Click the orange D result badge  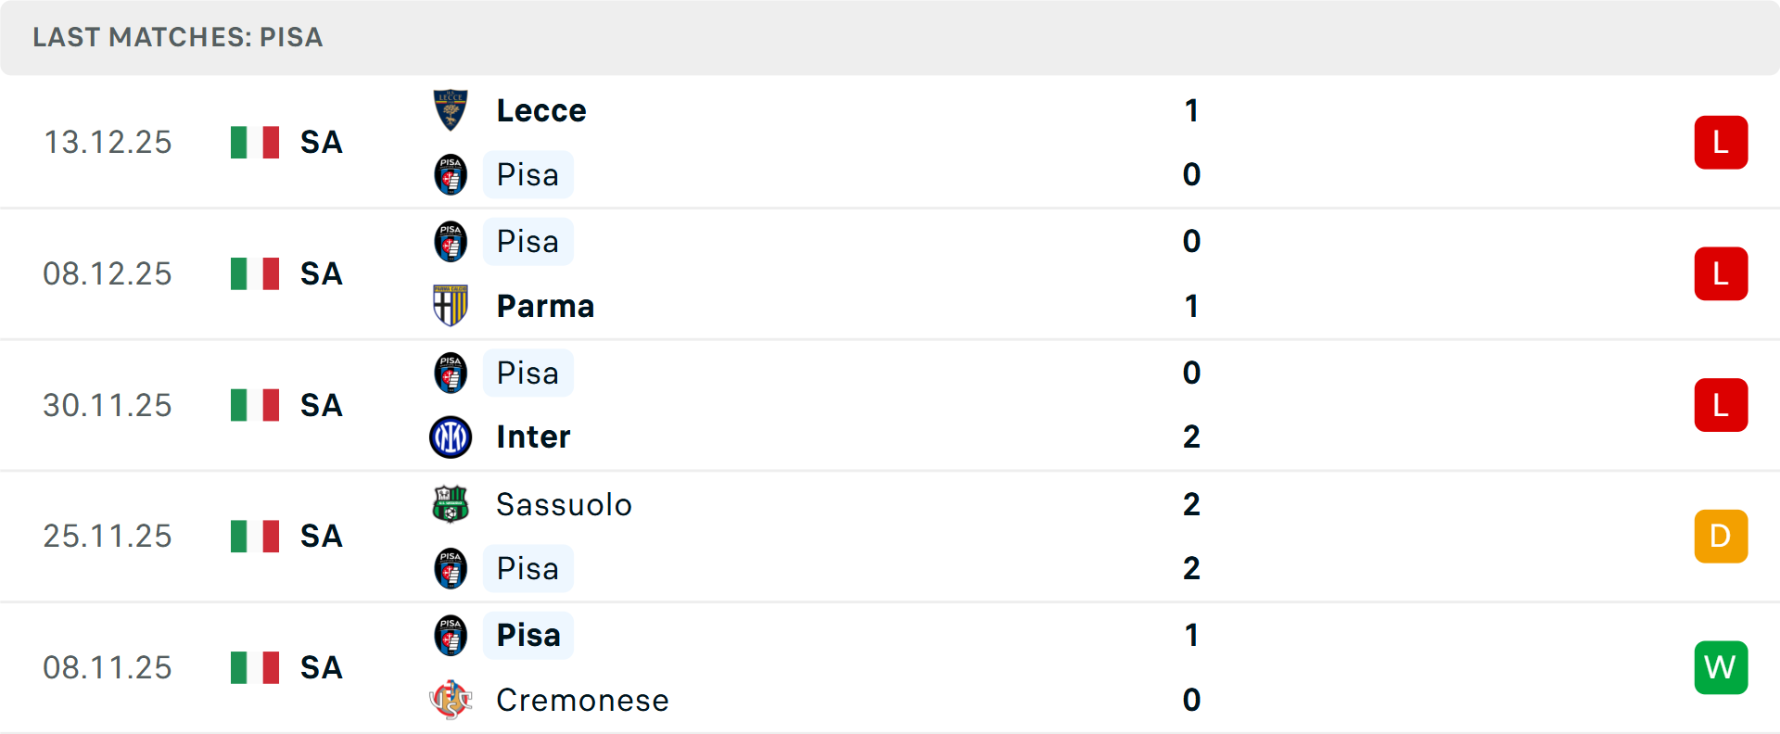1721,537
